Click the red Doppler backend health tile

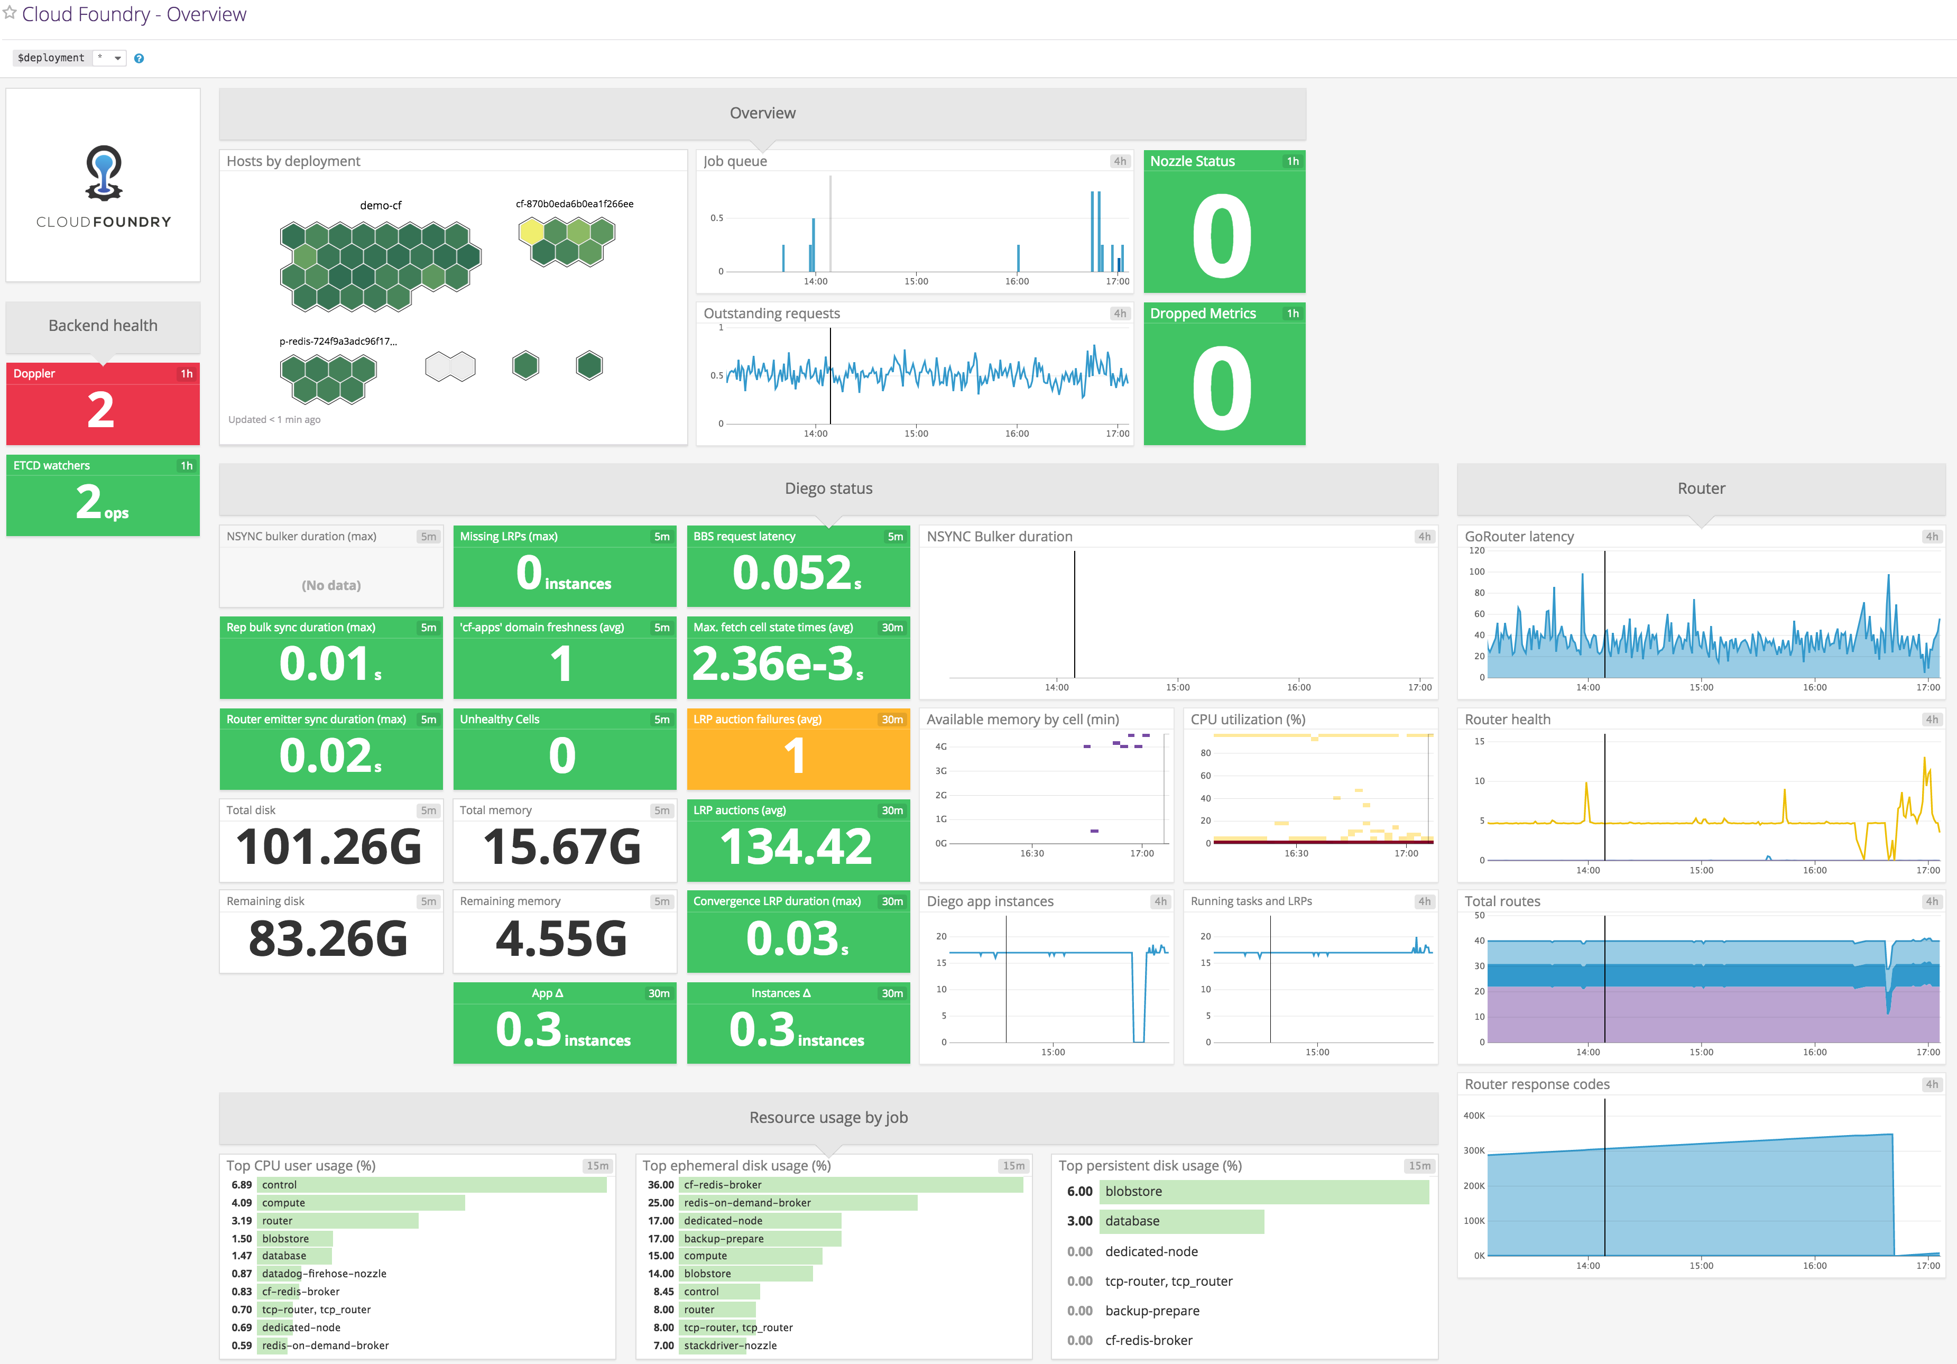coord(102,403)
